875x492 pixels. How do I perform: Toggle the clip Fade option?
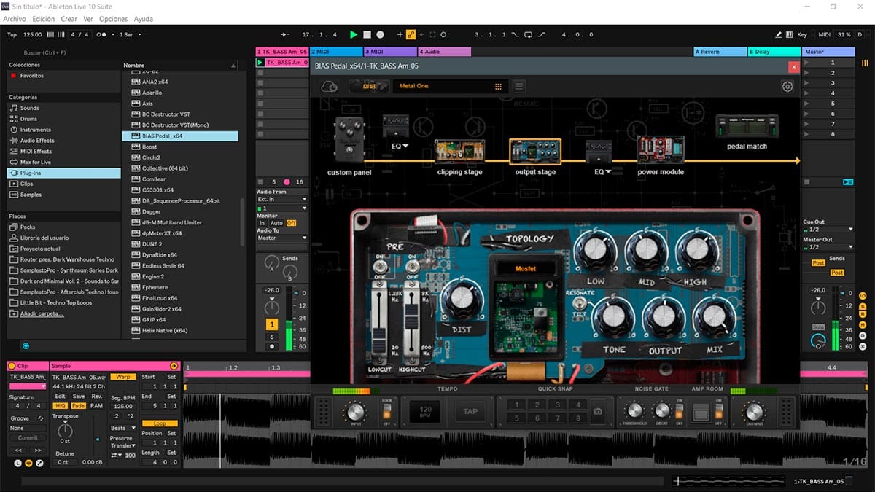pyautogui.click(x=78, y=406)
